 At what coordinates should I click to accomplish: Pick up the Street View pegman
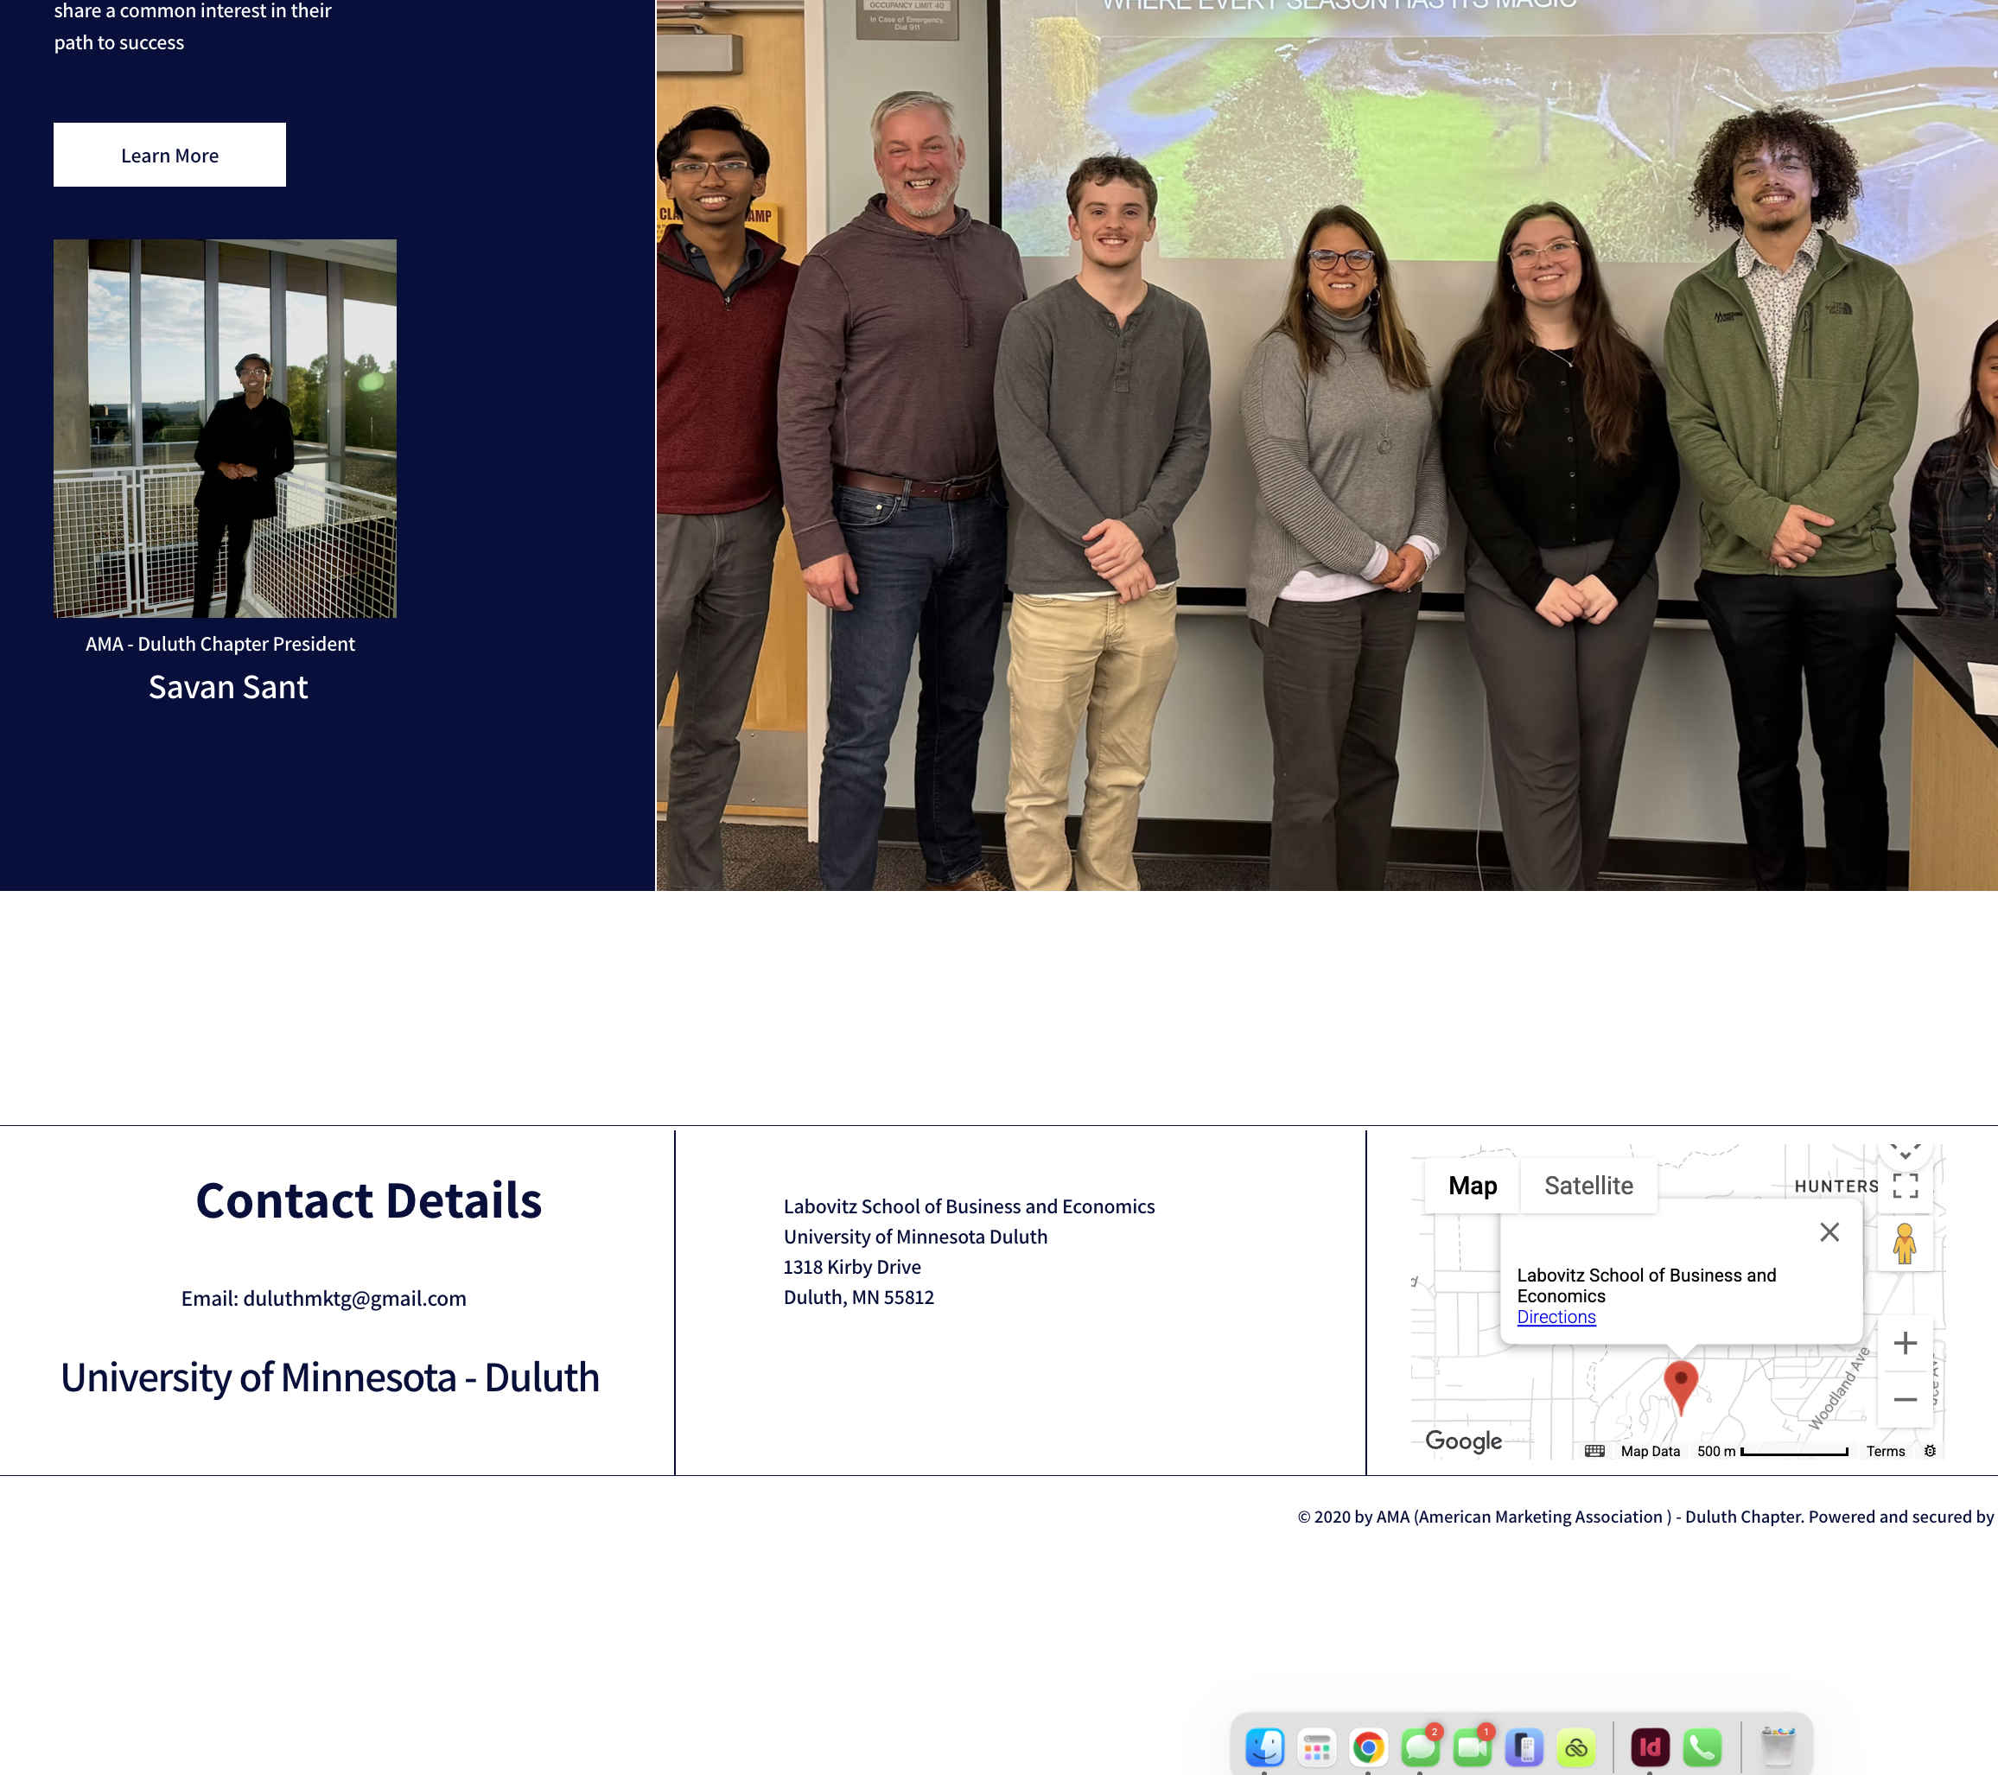1904,1244
